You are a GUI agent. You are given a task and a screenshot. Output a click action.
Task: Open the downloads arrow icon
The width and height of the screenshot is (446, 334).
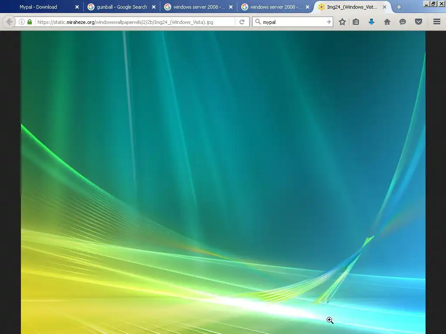tap(372, 22)
